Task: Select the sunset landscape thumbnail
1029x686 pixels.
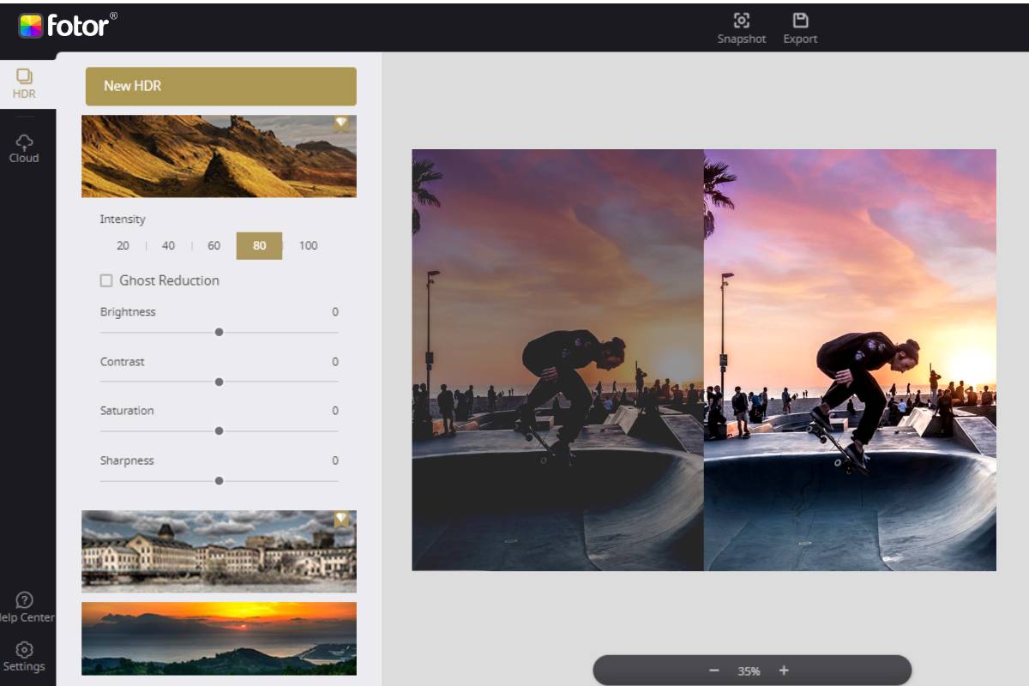Action: point(220,638)
